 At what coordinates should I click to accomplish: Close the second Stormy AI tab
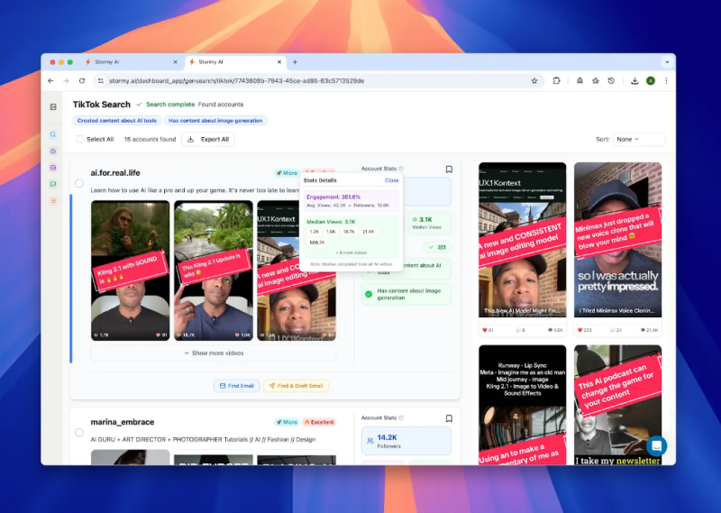pyautogui.click(x=279, y=61)
